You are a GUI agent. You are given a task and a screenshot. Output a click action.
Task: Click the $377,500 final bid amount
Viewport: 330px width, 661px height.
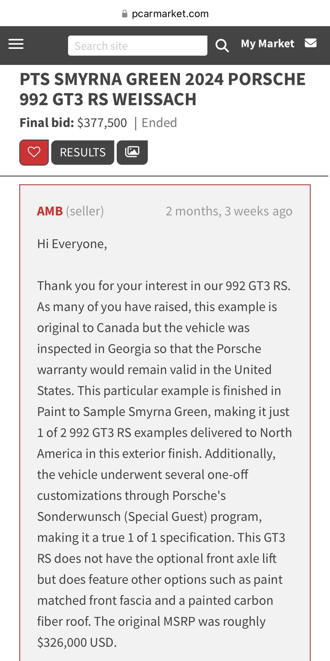coord(102,123)
